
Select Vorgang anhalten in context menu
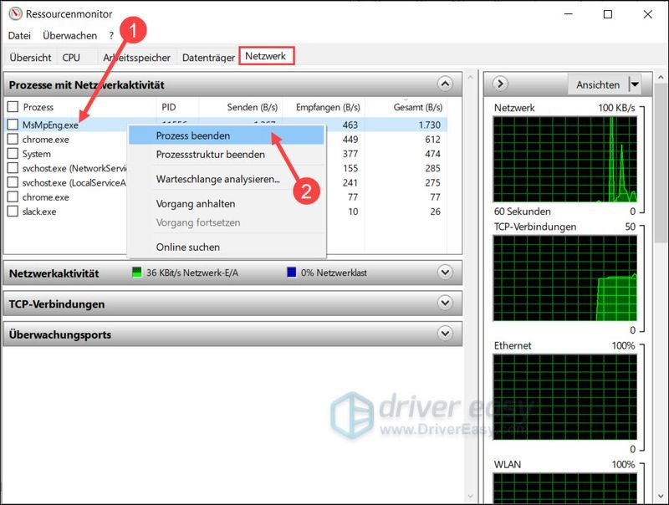226,204
